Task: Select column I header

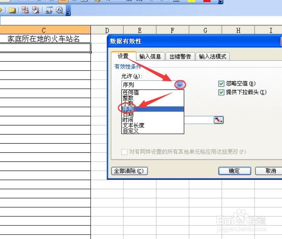Action: pos(268,30)
